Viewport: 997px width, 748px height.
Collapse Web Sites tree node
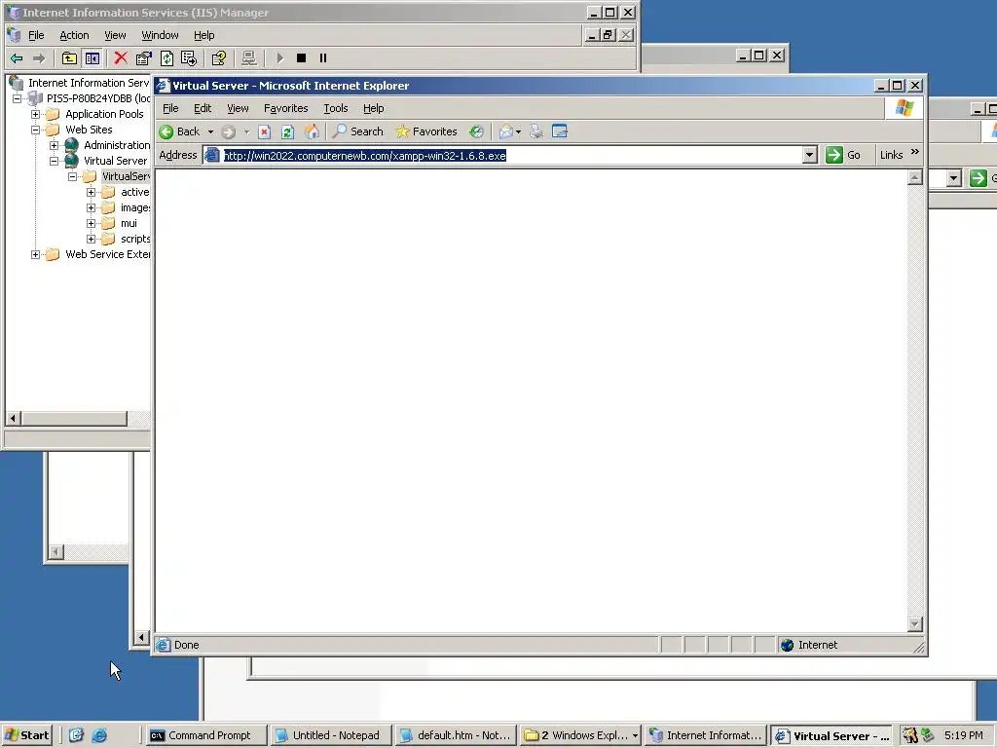pos(36,130)
